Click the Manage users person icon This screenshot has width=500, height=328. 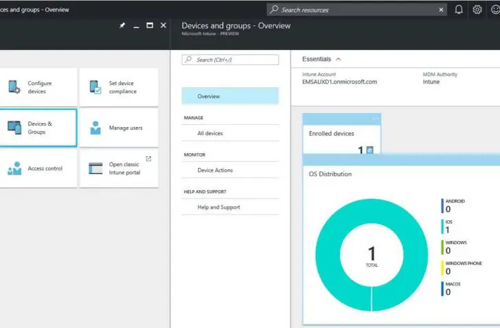tap(95, 128)
